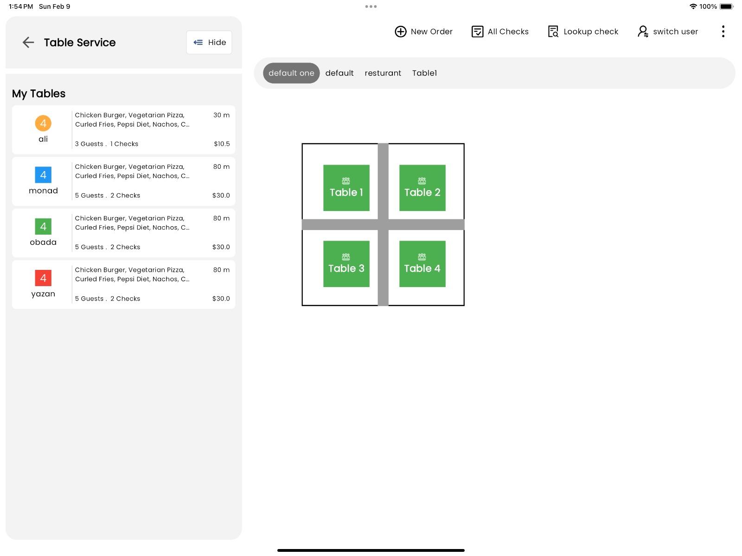Click the back arrow on Table Service

[28, 42]
